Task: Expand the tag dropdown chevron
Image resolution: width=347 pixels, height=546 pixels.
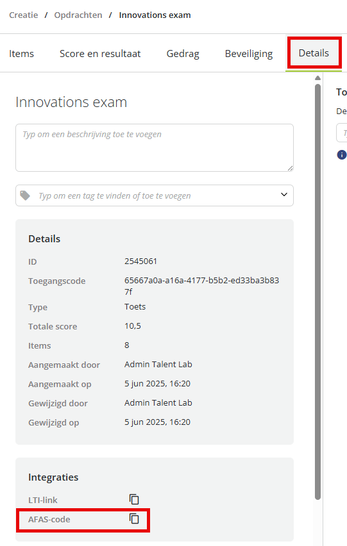Action: (x=284, y=195)
